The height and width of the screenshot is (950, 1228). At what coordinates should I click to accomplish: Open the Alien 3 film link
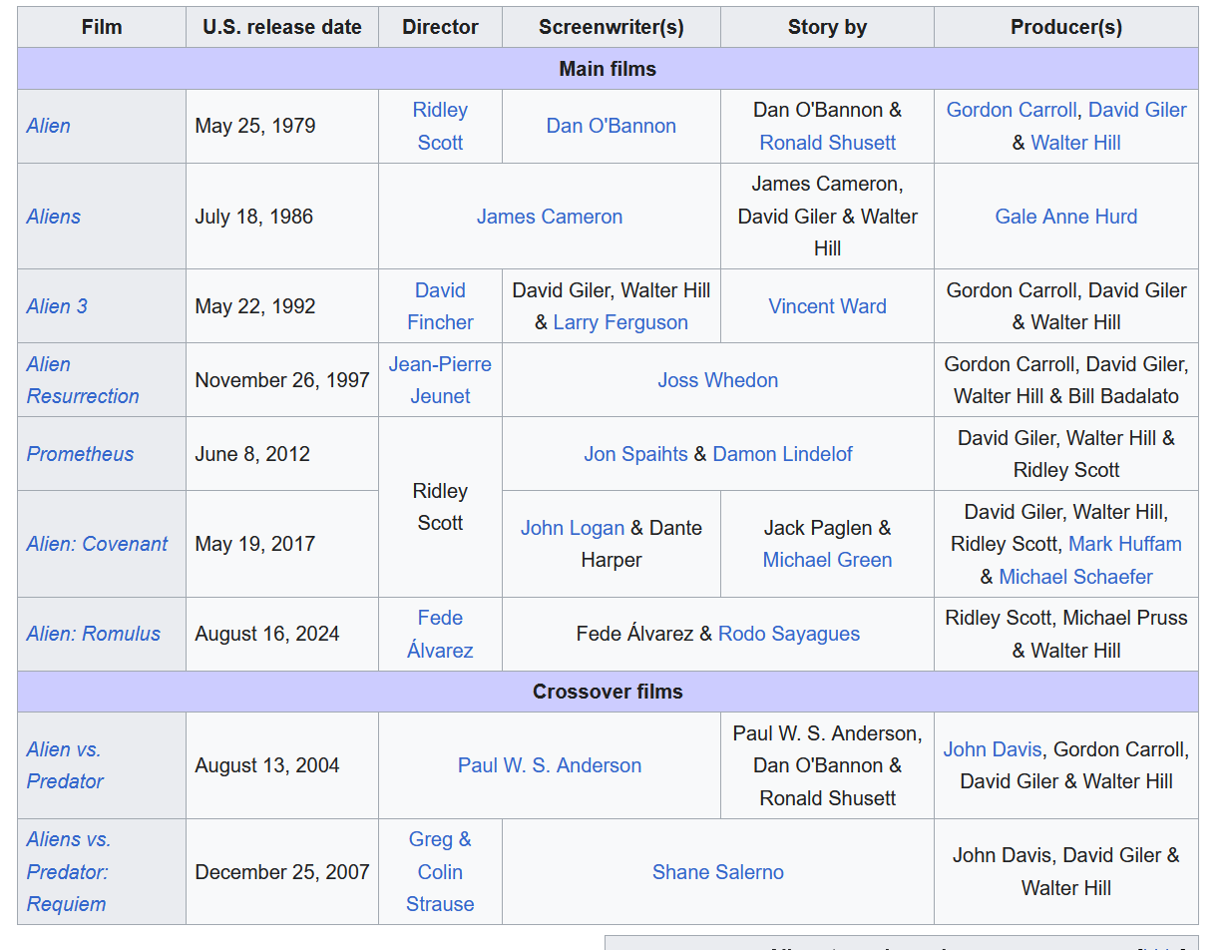[x=57, y=306]
